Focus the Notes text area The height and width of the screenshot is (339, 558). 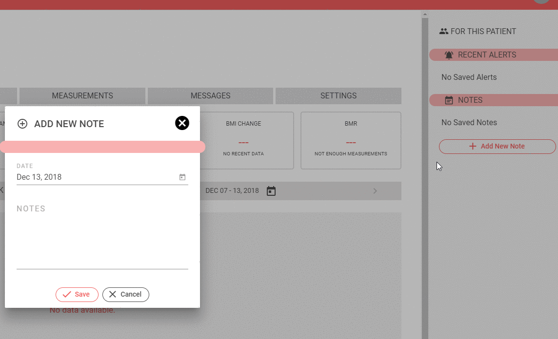tap(102, 236)
